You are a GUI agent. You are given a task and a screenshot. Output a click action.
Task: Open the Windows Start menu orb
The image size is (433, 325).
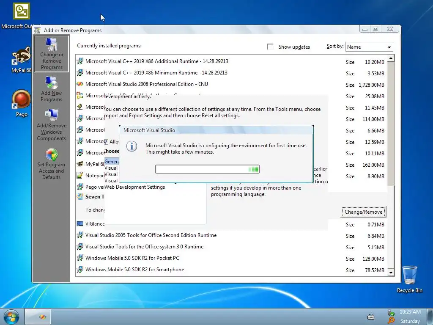[x=11, y=317]
